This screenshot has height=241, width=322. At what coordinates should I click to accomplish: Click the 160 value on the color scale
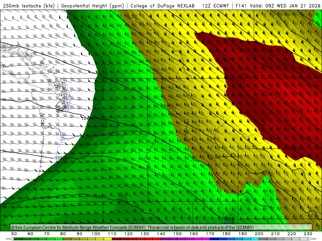click(x=194, y=234)
